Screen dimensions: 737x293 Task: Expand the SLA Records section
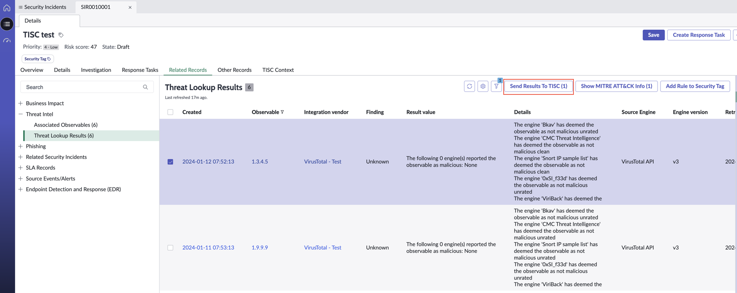point(21,167)
